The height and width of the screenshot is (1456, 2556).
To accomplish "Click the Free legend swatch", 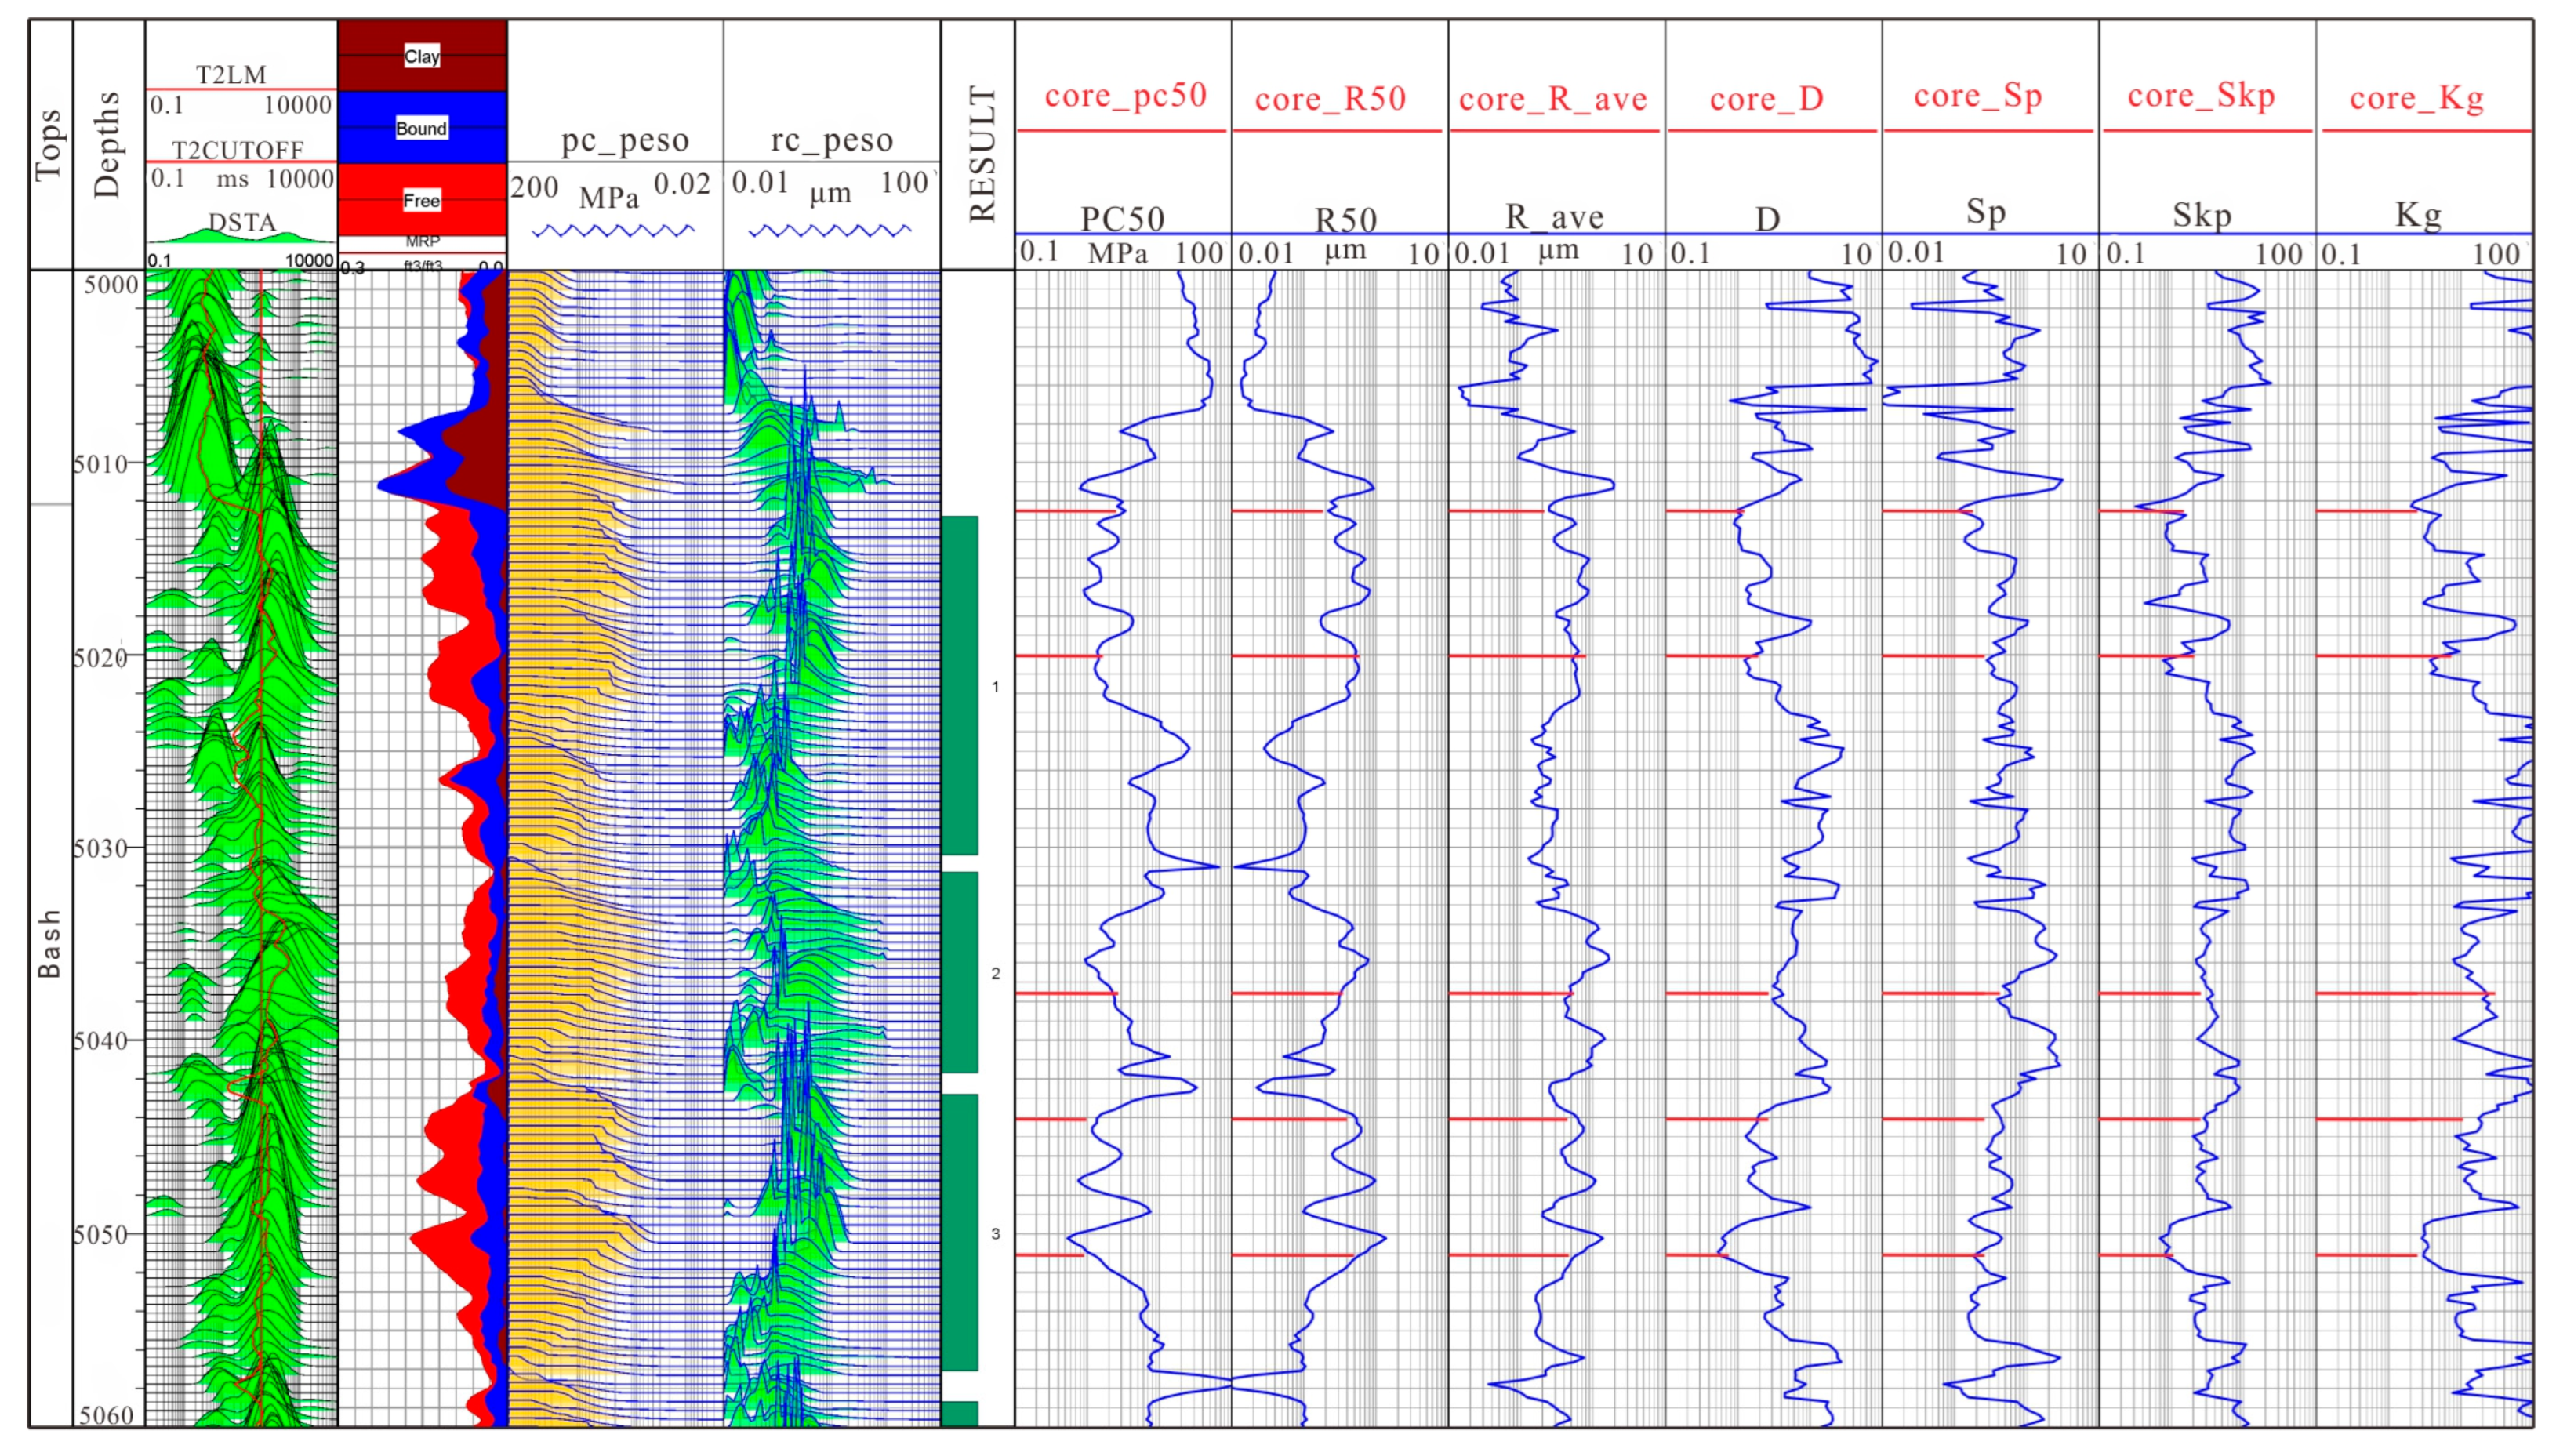I will [422, 200].
